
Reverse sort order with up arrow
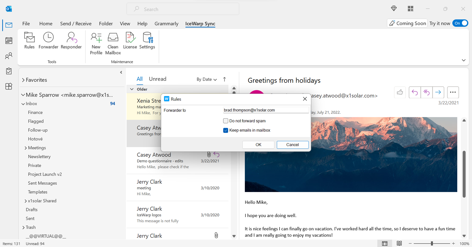click(x=224, y=79)
